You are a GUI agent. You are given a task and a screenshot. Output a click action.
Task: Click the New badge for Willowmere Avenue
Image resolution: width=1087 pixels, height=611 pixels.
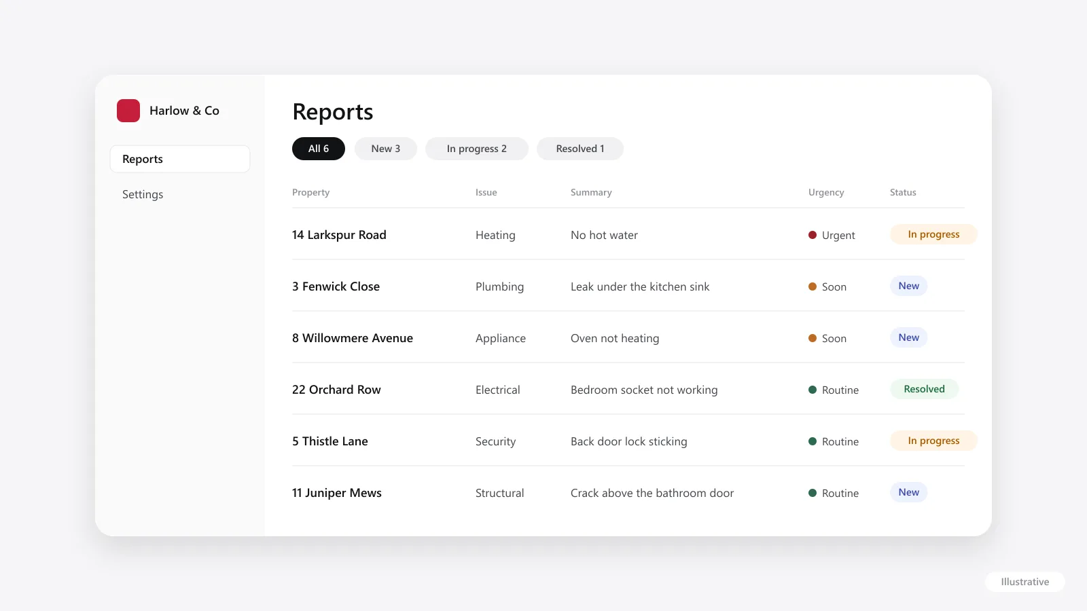(909, 337)
